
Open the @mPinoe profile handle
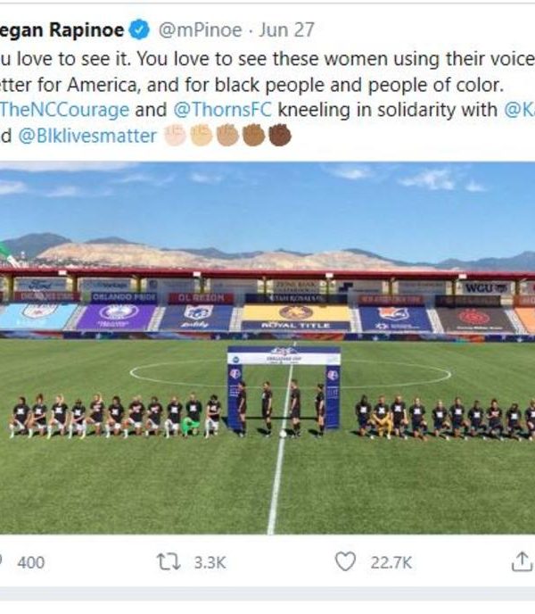(200, 29)
